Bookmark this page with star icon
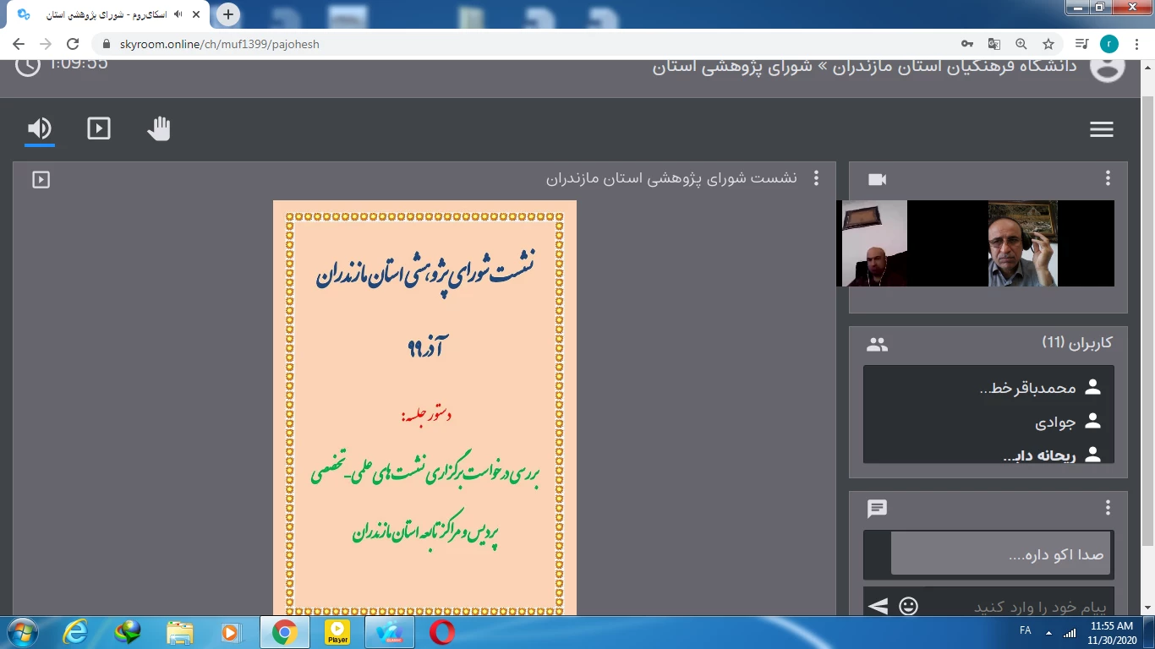This screenshot has width=1155, height=649. click(1048, 44)
